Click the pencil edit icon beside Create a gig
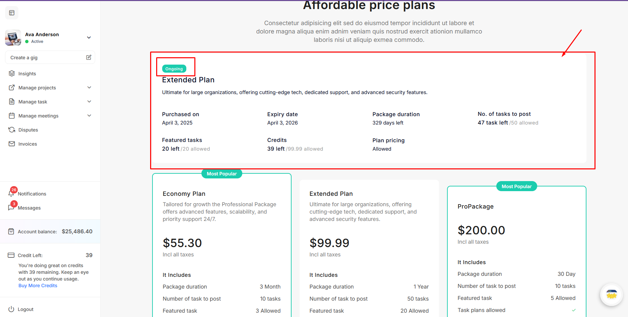Viewport: 628px width, 317px height. (x=89, y=57)
